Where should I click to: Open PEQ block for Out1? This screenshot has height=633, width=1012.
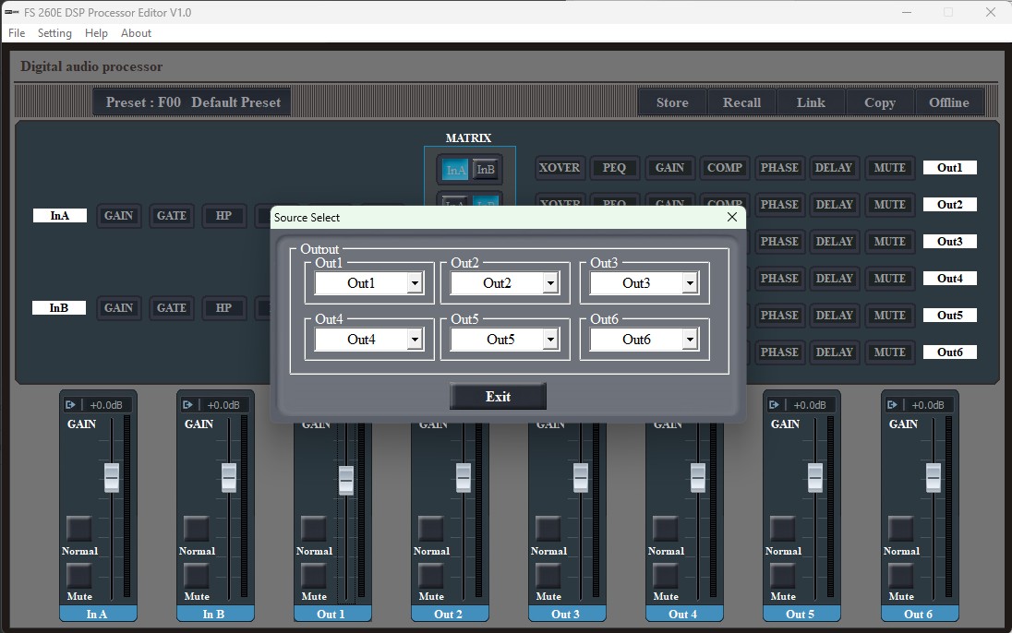click(x=614, y=168)
